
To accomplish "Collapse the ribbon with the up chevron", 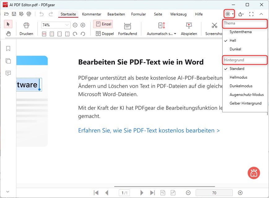I will [261, 14].
